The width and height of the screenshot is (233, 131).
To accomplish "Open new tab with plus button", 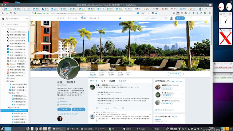I will pos(206,9).
